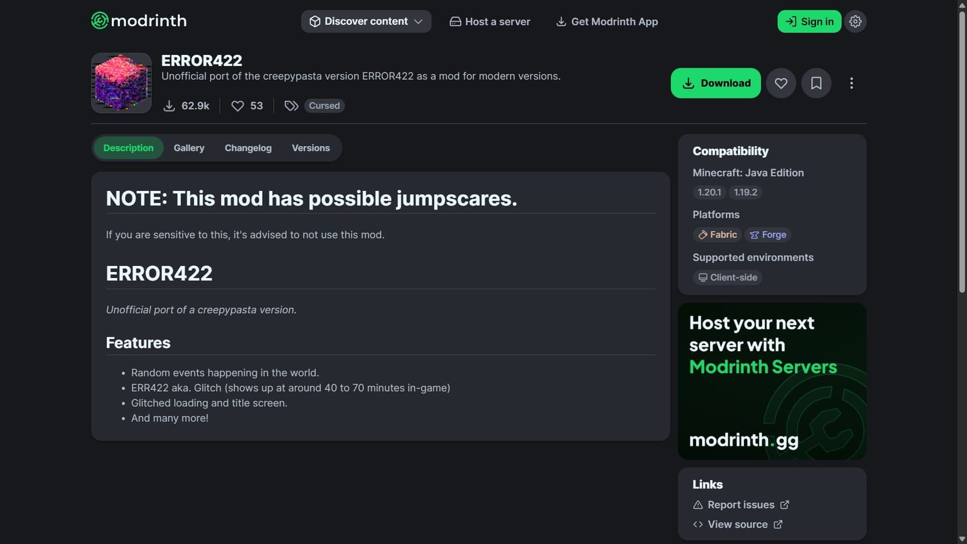The width and height of the screenshot is (967, 544).
Task: Click the green Download button
Action: (716, 83)
